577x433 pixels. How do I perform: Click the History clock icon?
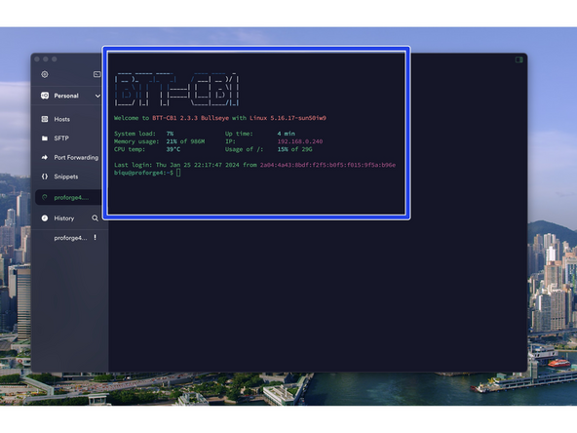coord(45,218)
